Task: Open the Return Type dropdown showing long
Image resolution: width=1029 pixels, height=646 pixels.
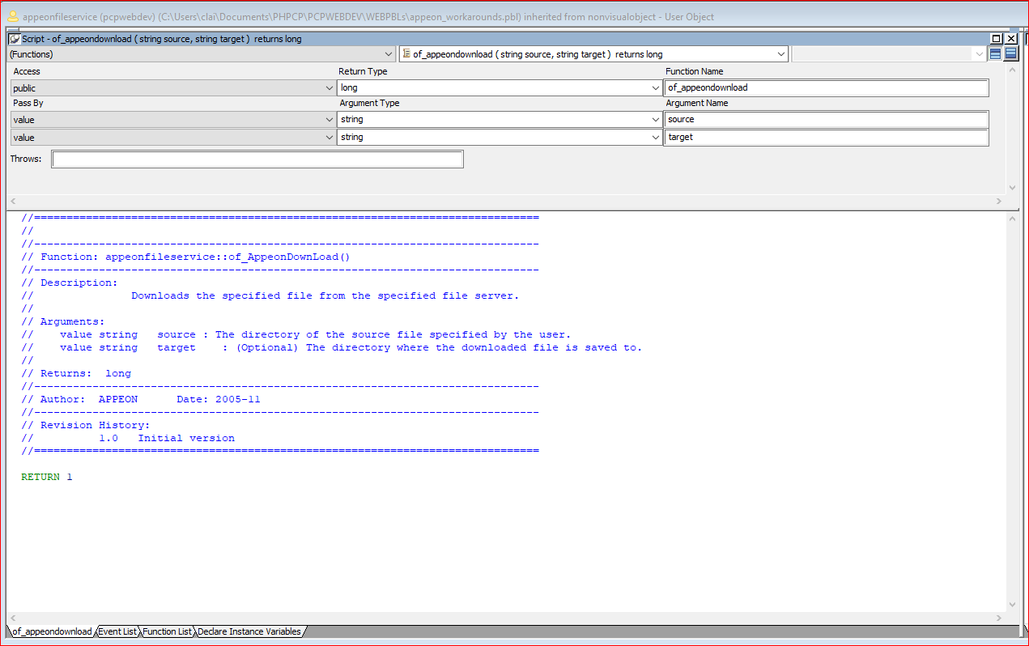Action: tap(656, 88)
